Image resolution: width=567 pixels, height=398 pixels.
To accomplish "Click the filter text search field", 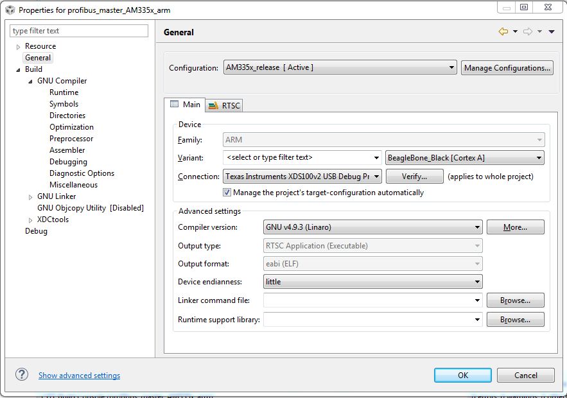I will (80, 31).
